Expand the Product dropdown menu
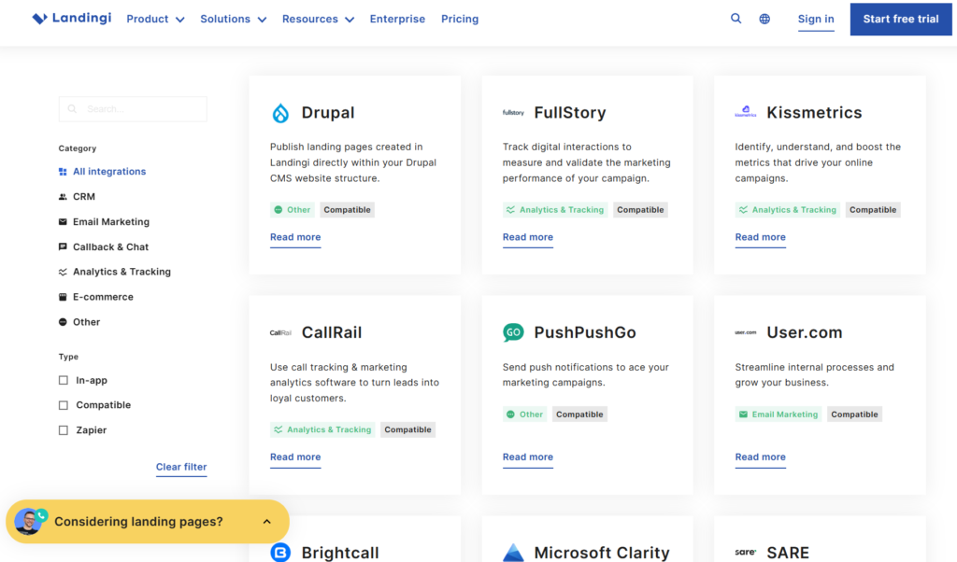The width and height of the screenshot is (957, 562). tap(155, 19)
